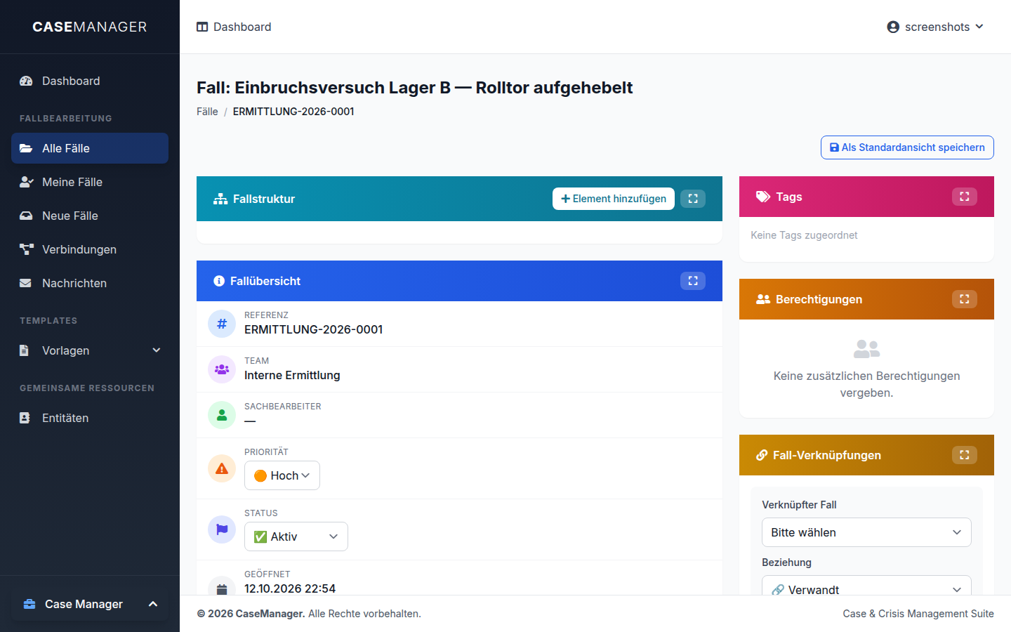Click the hash icon next to Referenz

coord(222,324)
